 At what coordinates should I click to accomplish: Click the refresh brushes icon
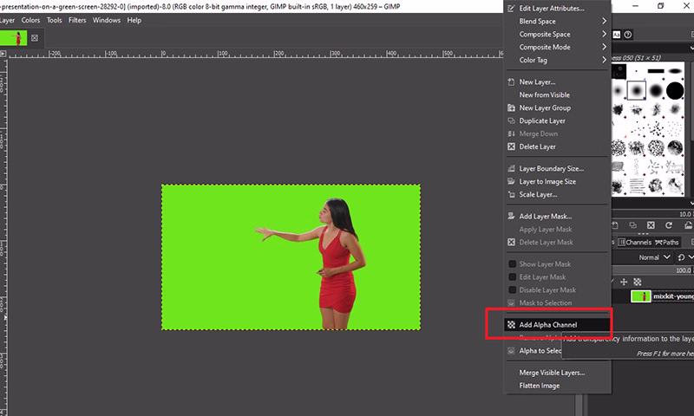pyautogui.click(x=669, y=225)
